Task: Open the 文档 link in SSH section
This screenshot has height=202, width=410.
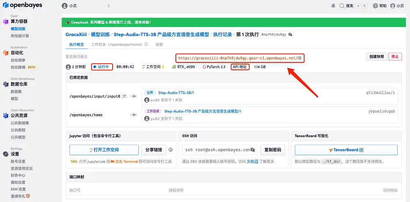Action: [x=252, y=161]
